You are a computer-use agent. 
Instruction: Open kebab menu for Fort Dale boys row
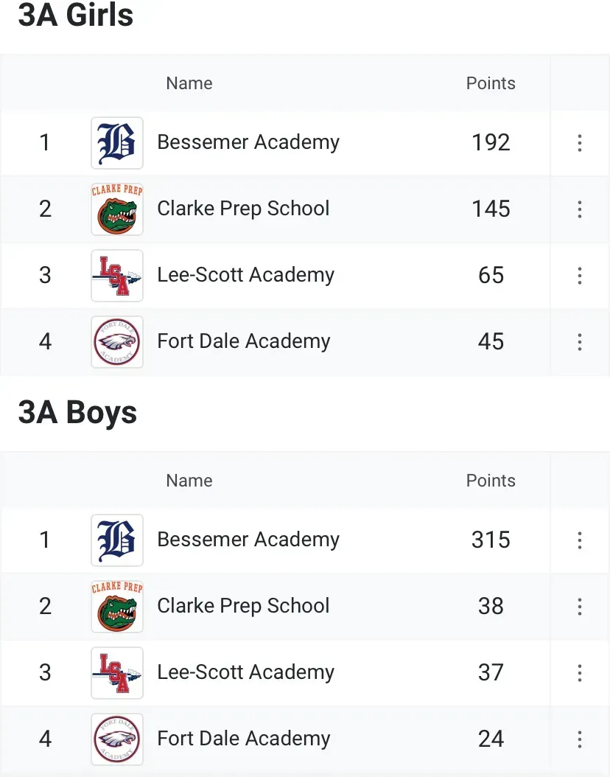tap(580, 739)
